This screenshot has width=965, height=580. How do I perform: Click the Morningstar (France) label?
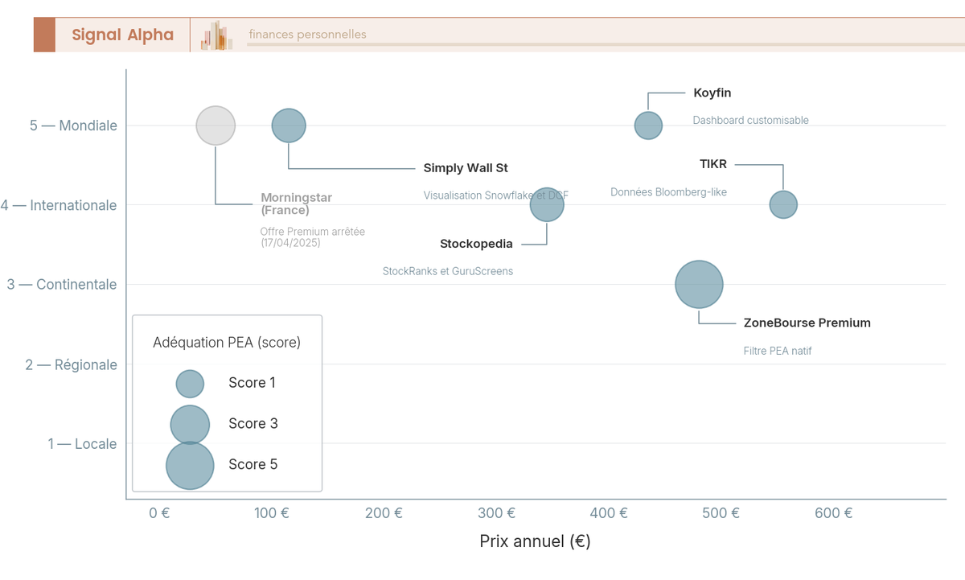click(296, 204)
